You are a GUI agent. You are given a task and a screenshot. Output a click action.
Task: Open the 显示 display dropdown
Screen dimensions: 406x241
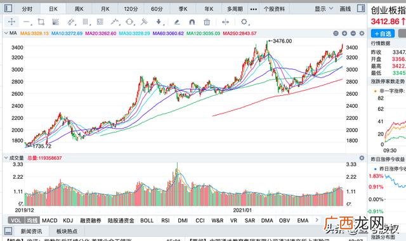click(324, 9)
